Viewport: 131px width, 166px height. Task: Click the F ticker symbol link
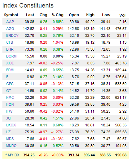7,77
